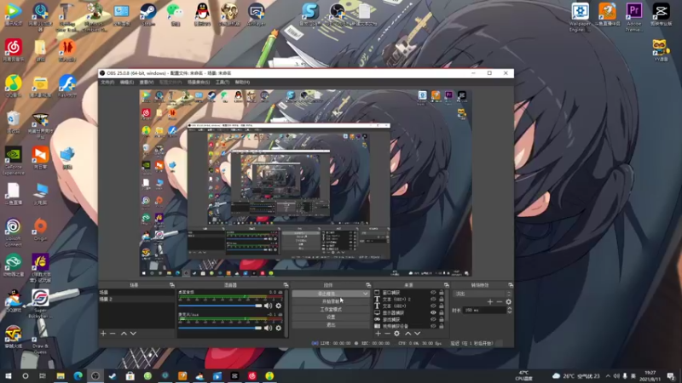
Task: Open transition properties via the 转场特效 gear
Action: tap(508, 302)
